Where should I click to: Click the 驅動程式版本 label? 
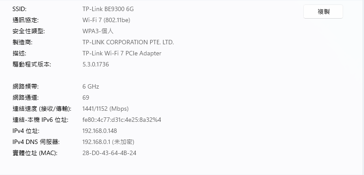[31, 64]
